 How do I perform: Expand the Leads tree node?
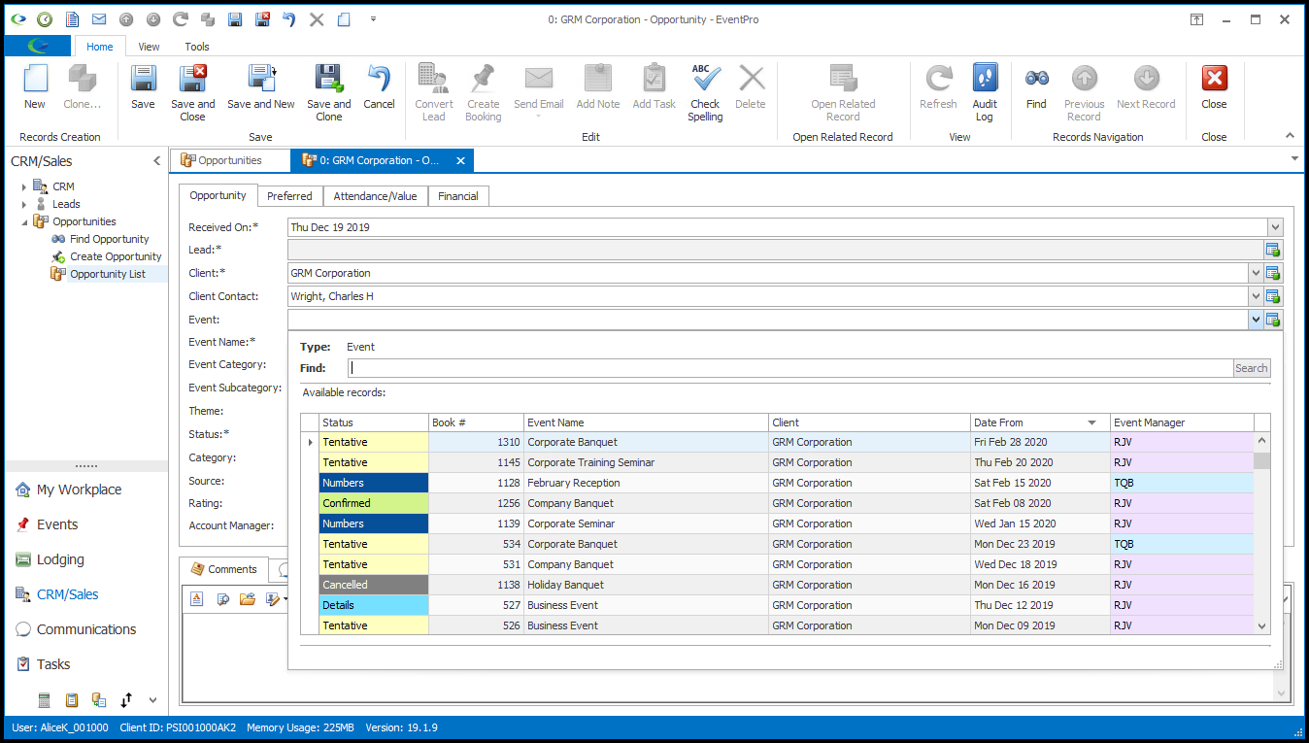pos(24,204)
